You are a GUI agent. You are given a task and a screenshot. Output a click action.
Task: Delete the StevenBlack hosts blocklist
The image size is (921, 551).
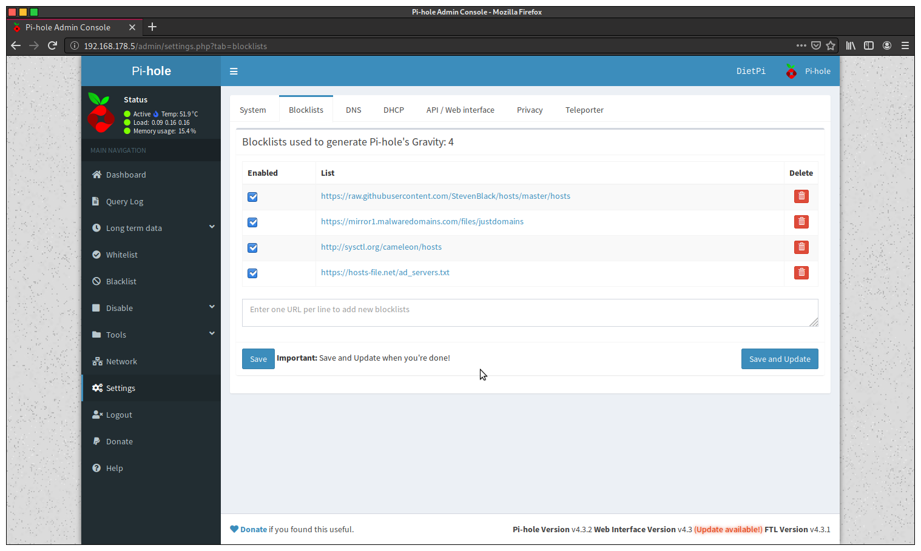[x=801, y=196]
